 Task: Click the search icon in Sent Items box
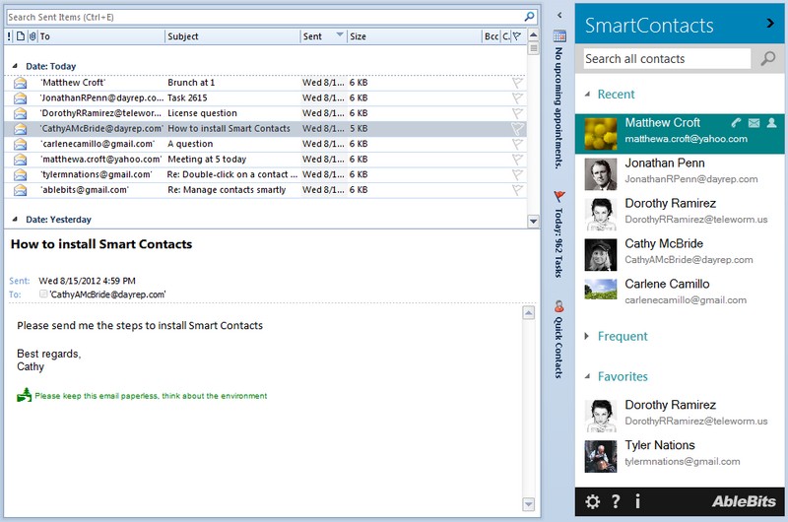[529, 17]
